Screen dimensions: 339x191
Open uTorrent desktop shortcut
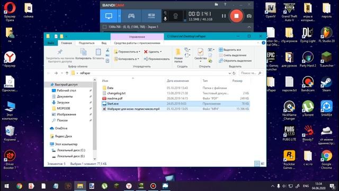point(308,108)
